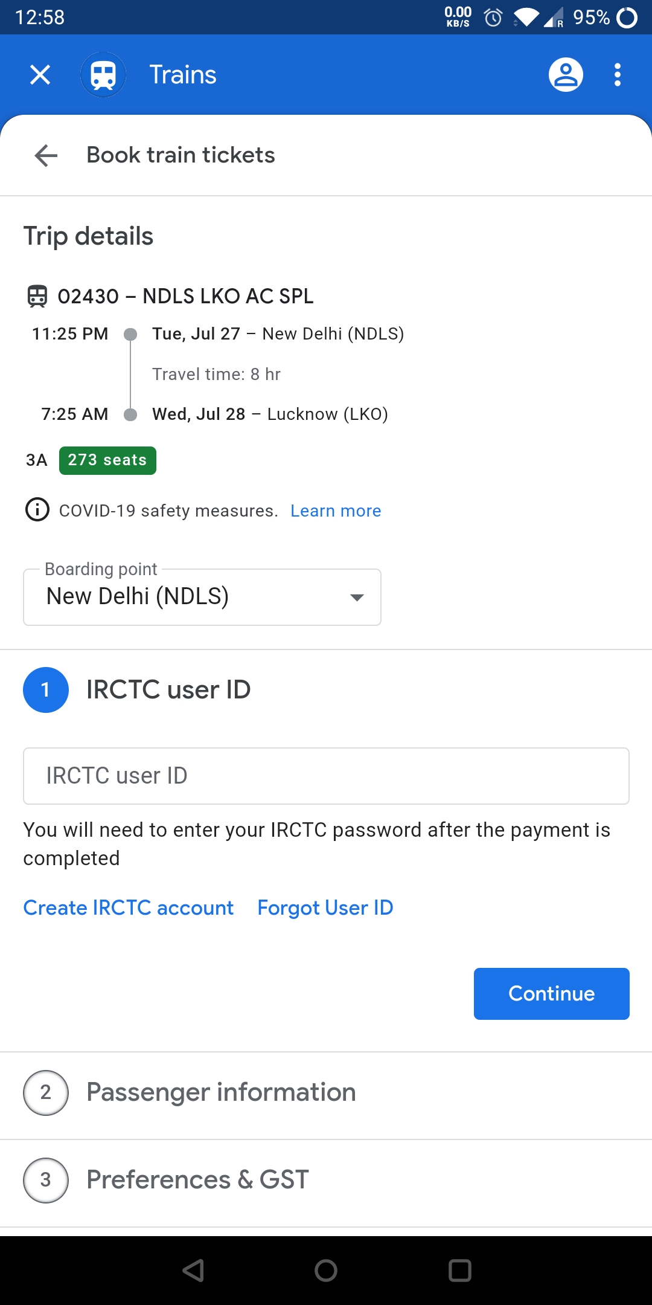Open the user account profile icon
652x1305 pixels.
pos(566,75)
